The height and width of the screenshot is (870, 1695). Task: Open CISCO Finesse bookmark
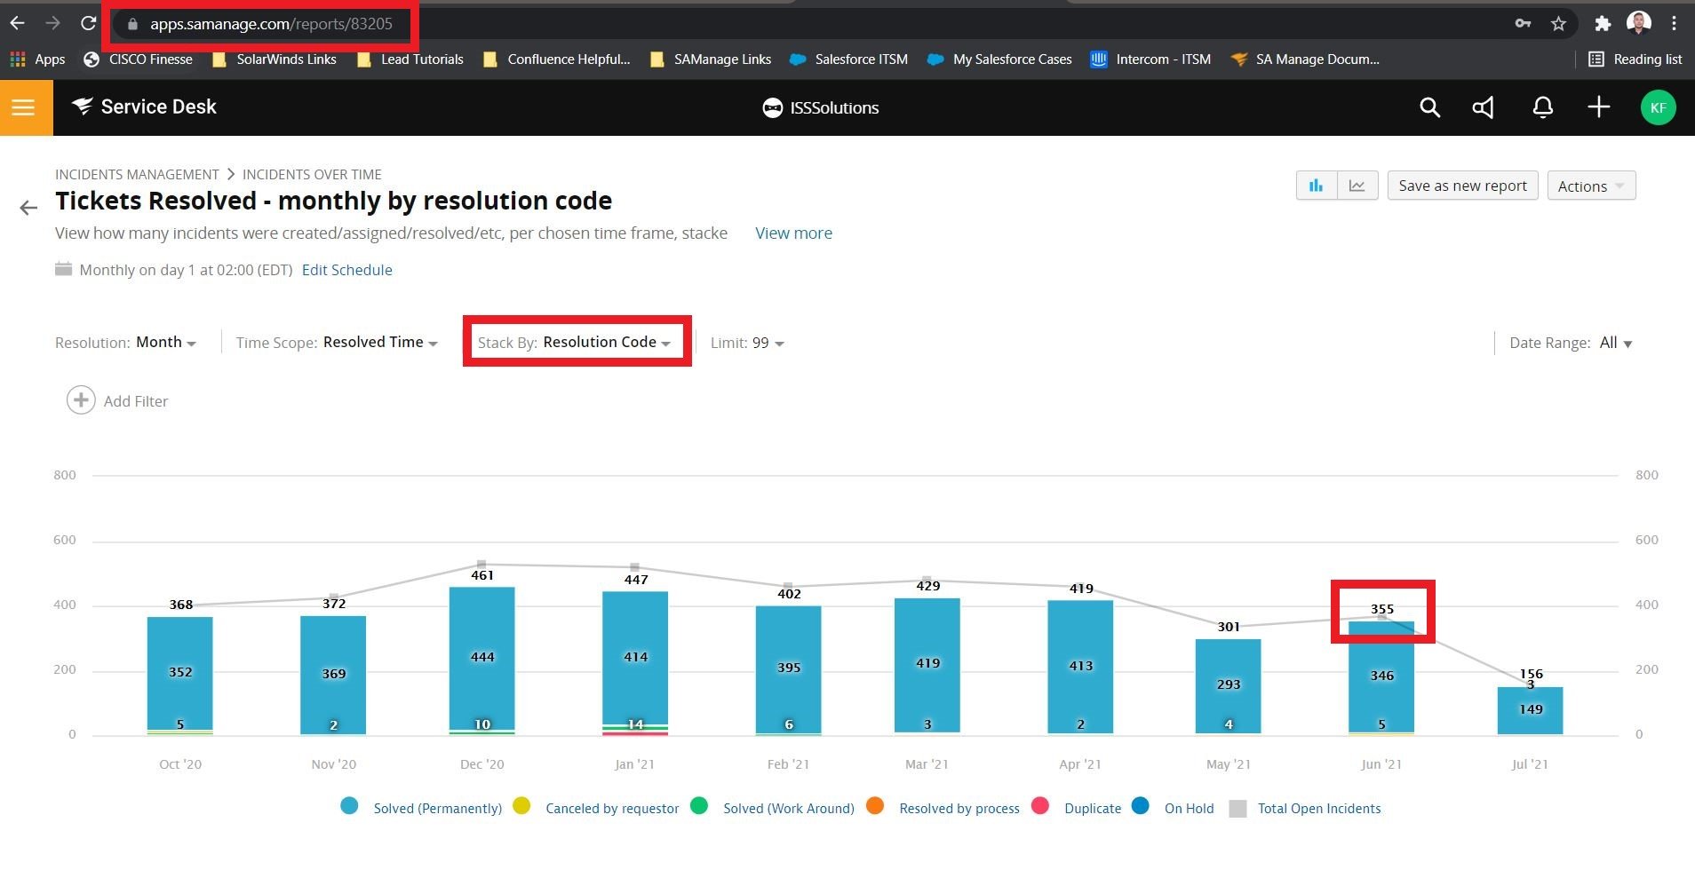click(x=138, y=59)
